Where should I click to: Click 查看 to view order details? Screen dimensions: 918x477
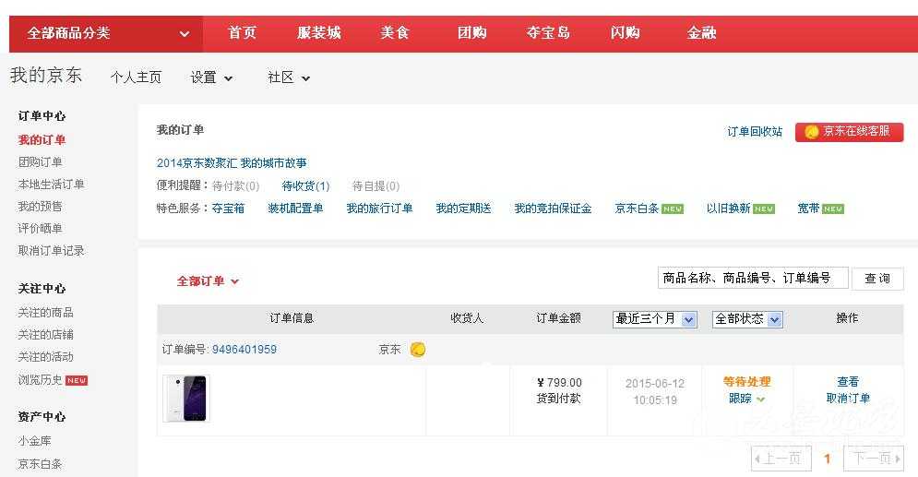click(848, 382)
